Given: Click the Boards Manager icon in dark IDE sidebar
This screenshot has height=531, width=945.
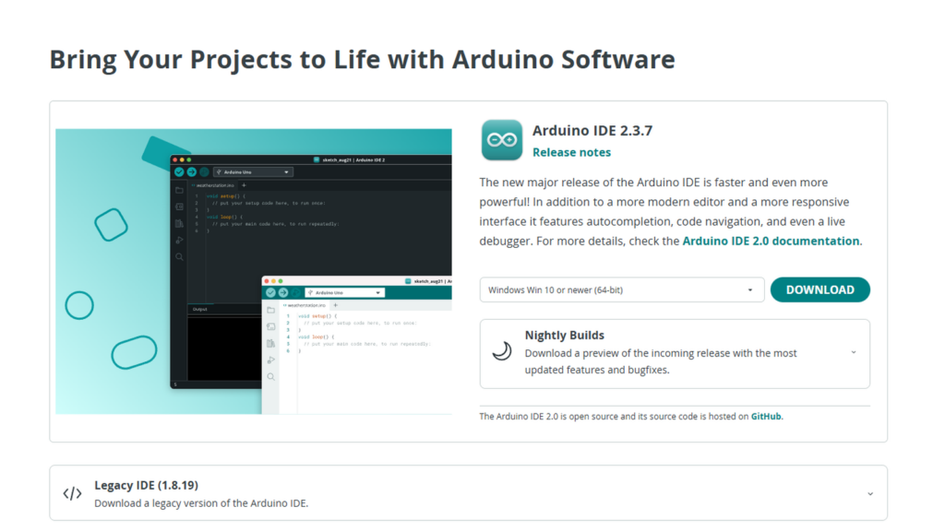Looking at the screenshot, I should coord(179,206).
